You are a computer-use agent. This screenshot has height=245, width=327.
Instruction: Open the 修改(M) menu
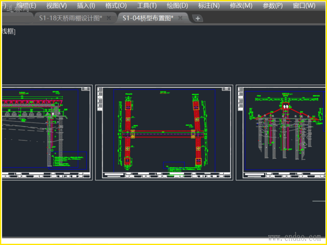pos(241,6)
